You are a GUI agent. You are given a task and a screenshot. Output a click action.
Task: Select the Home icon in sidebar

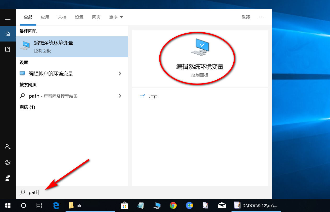[x=8, y=34]
